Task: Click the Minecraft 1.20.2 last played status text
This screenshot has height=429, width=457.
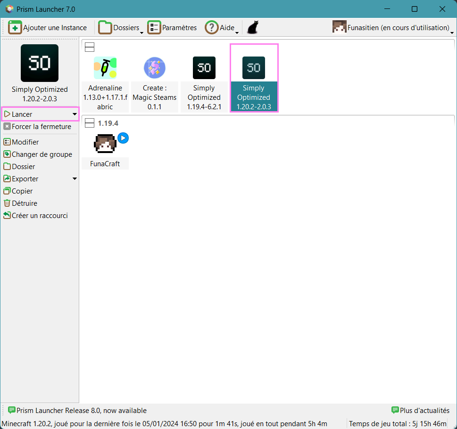Action: (165, 423)
